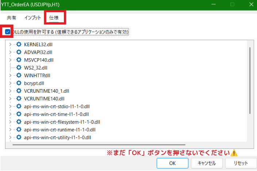Select the VCRUNTIME140_1.dll entry text
This screenshot has height=171, width=257.
tap(47, 91)
